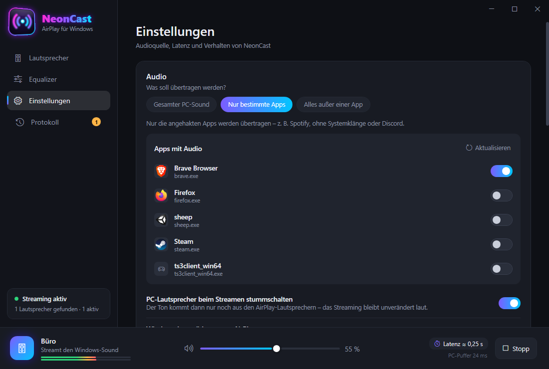Click the Firefox app icon
The width and height of the screenshot is (549, 369).
161,195
